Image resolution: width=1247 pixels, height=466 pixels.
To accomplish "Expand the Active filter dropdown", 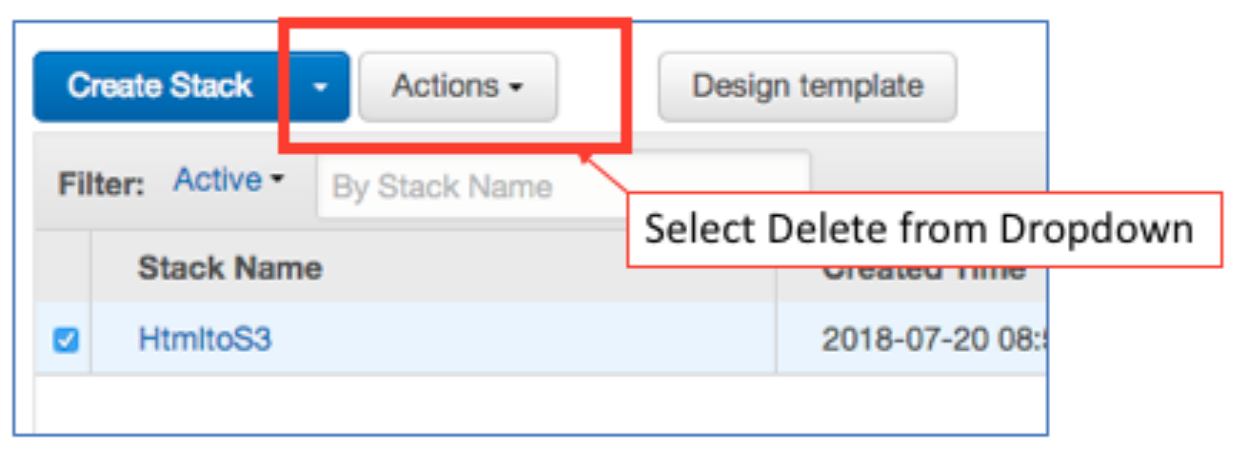I will coord(228,181).
